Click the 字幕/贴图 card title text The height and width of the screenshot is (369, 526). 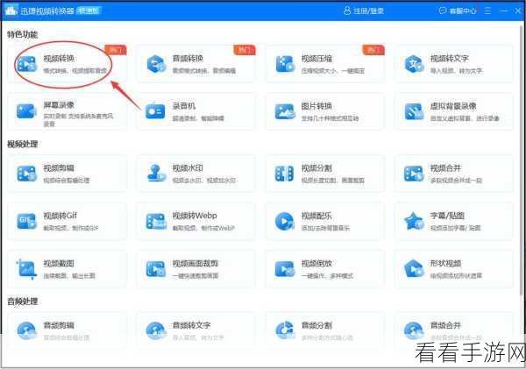[447, 216]
